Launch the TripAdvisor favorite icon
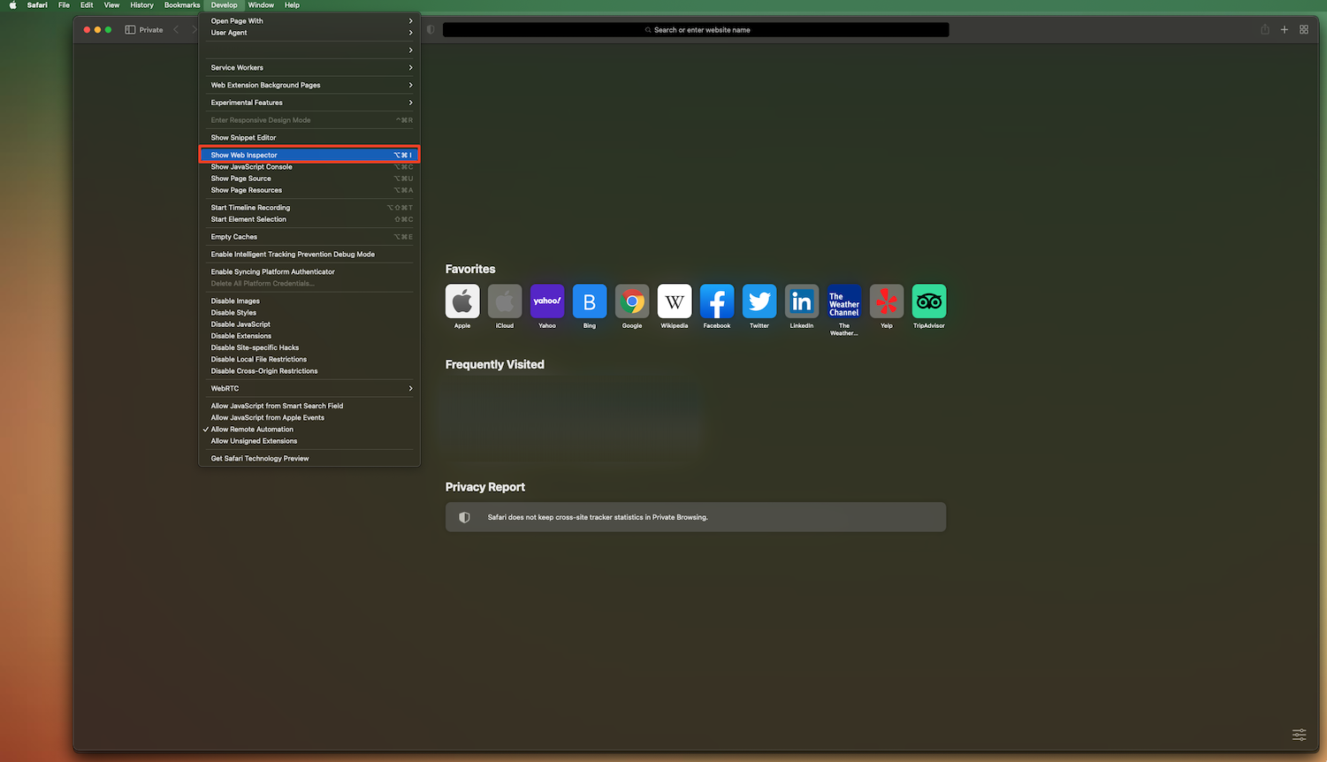 [928, 301]
